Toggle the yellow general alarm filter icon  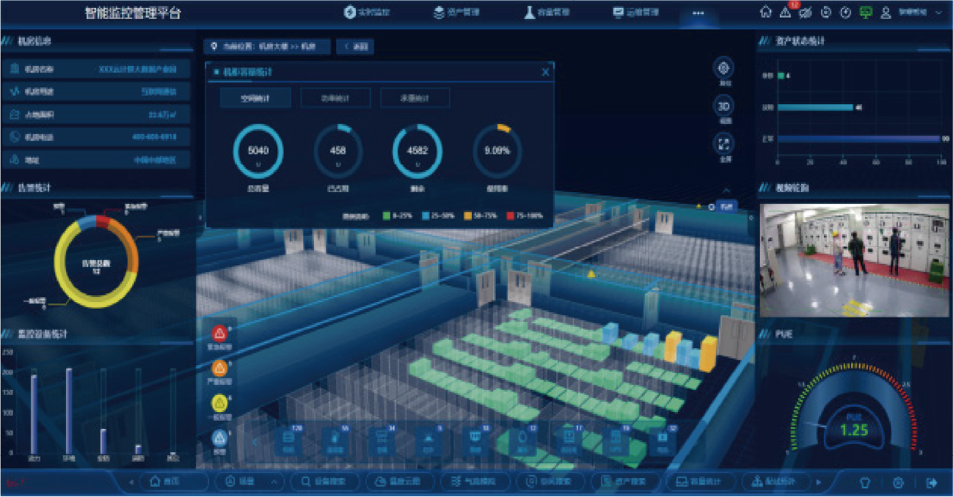tap(219, 403)
